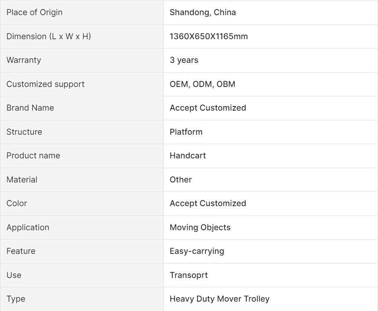Select the 3 years warranty value
This screenshot has height=311, width=378.
pos(184,60)
